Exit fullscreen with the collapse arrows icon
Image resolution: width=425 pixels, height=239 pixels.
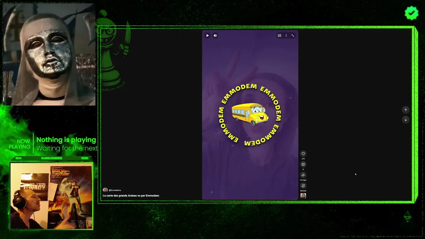tap(293, 36)
